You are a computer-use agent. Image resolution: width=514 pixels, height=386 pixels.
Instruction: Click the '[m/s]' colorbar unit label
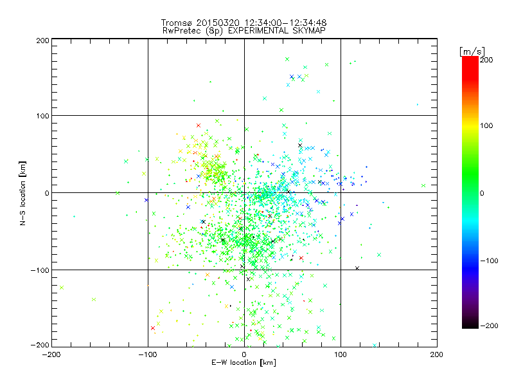[472, 51]
